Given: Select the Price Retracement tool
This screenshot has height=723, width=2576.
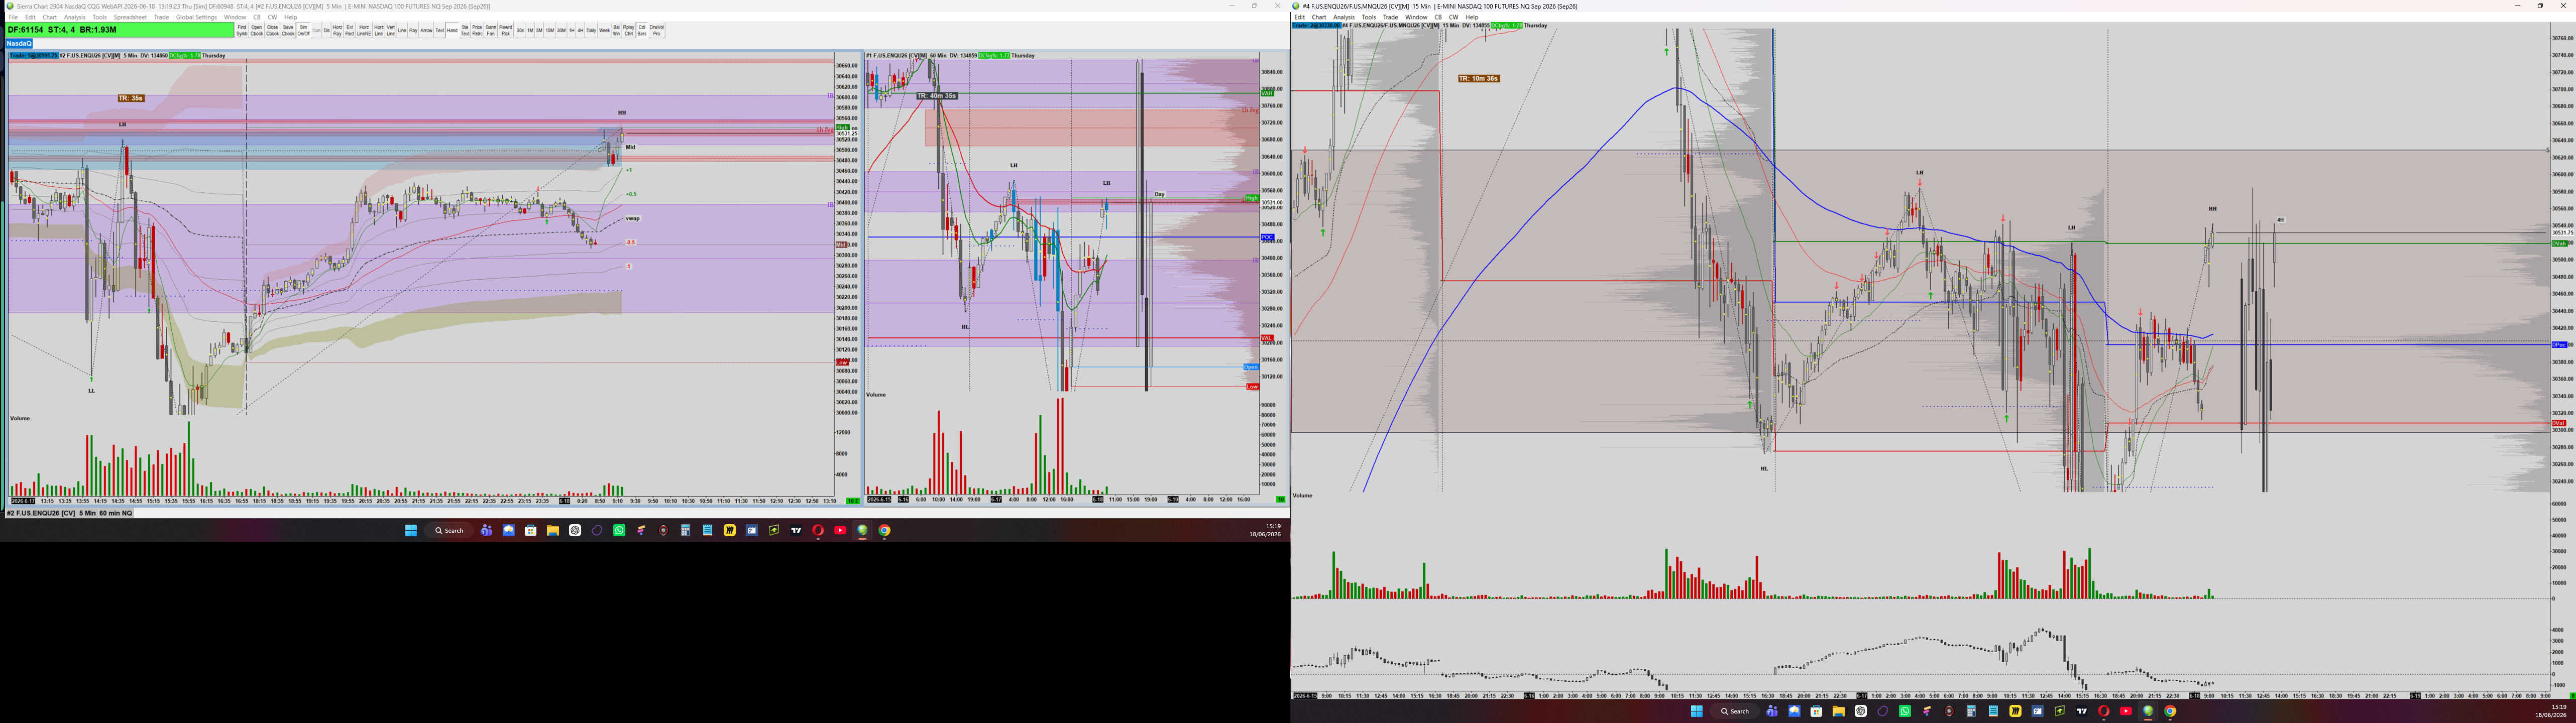Looking at the screenshot, I should pyautogui.click(x=478, y=31).
